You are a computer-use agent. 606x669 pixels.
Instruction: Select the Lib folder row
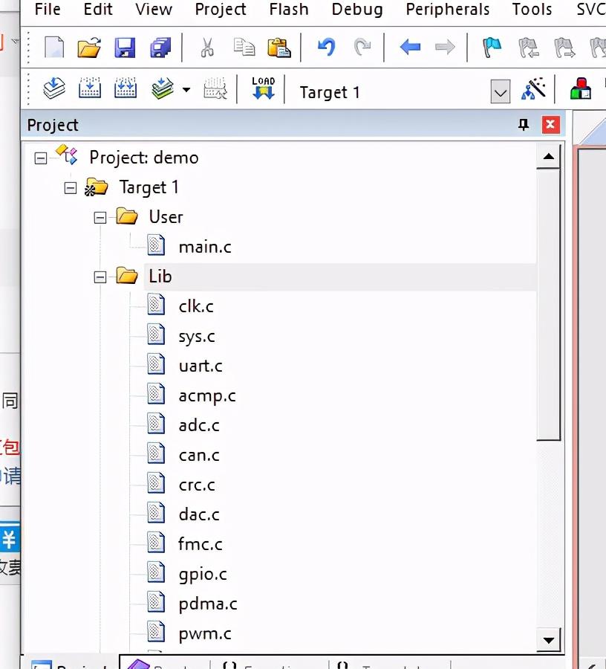[x=339, y=277]
